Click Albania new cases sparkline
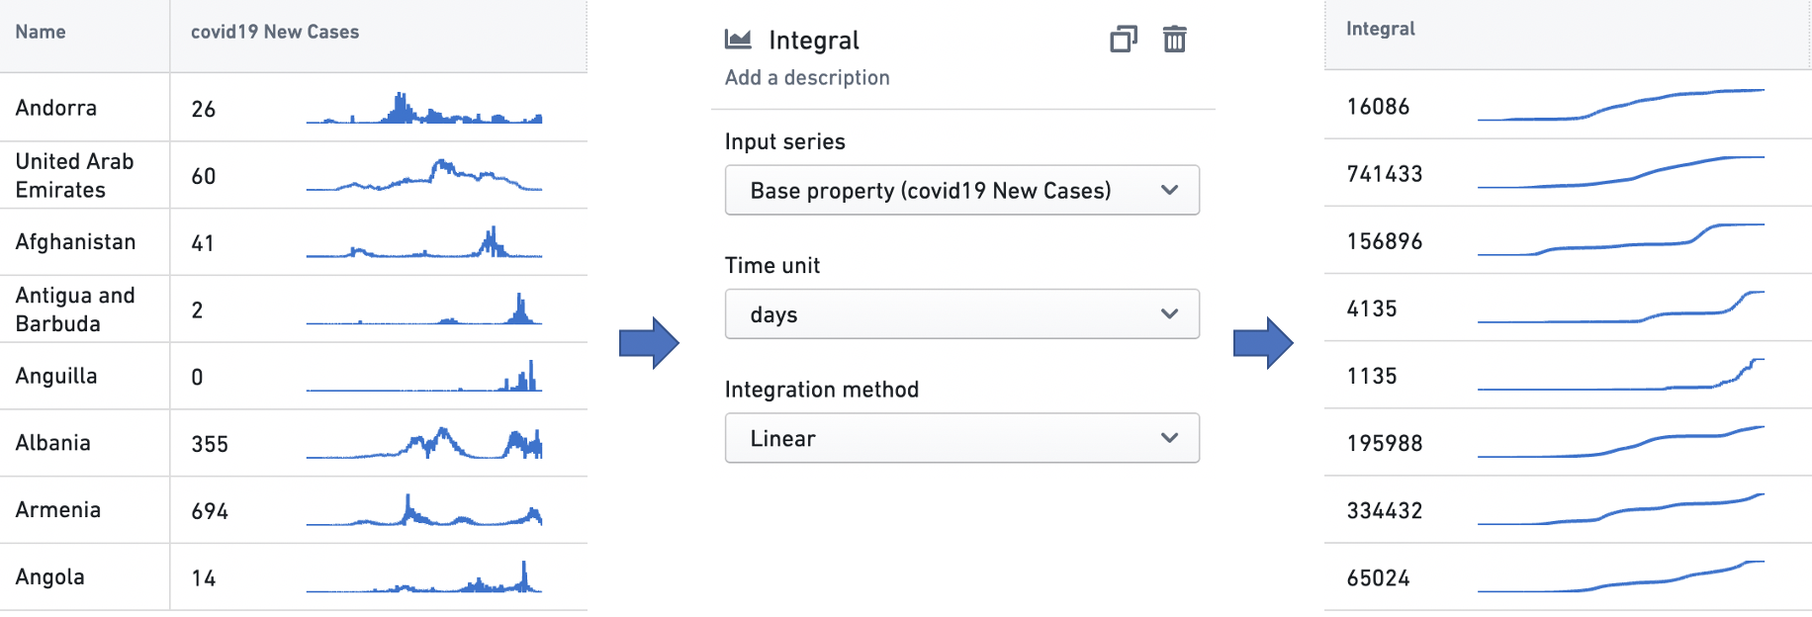The image size is (1812, 617). pyautogui.click(x=424, y=443)
